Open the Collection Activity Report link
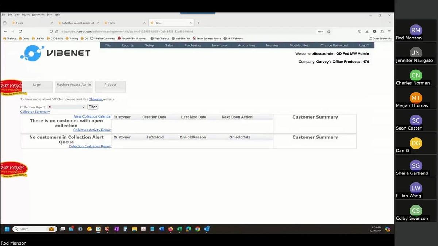 (92, 130)
